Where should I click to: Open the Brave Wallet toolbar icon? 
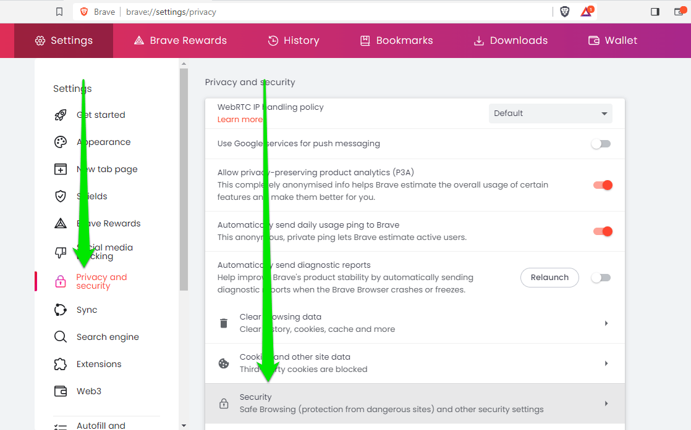(x=679, y=12)
